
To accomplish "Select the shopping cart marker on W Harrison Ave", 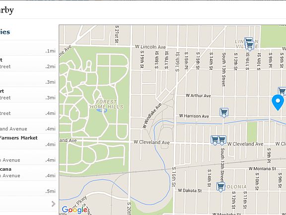I will coord(224,112).
